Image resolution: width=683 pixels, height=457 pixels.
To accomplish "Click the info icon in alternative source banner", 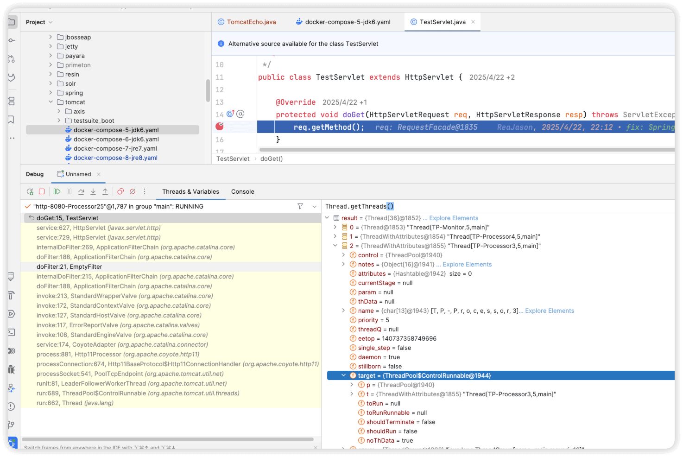I will coord(221,44).
